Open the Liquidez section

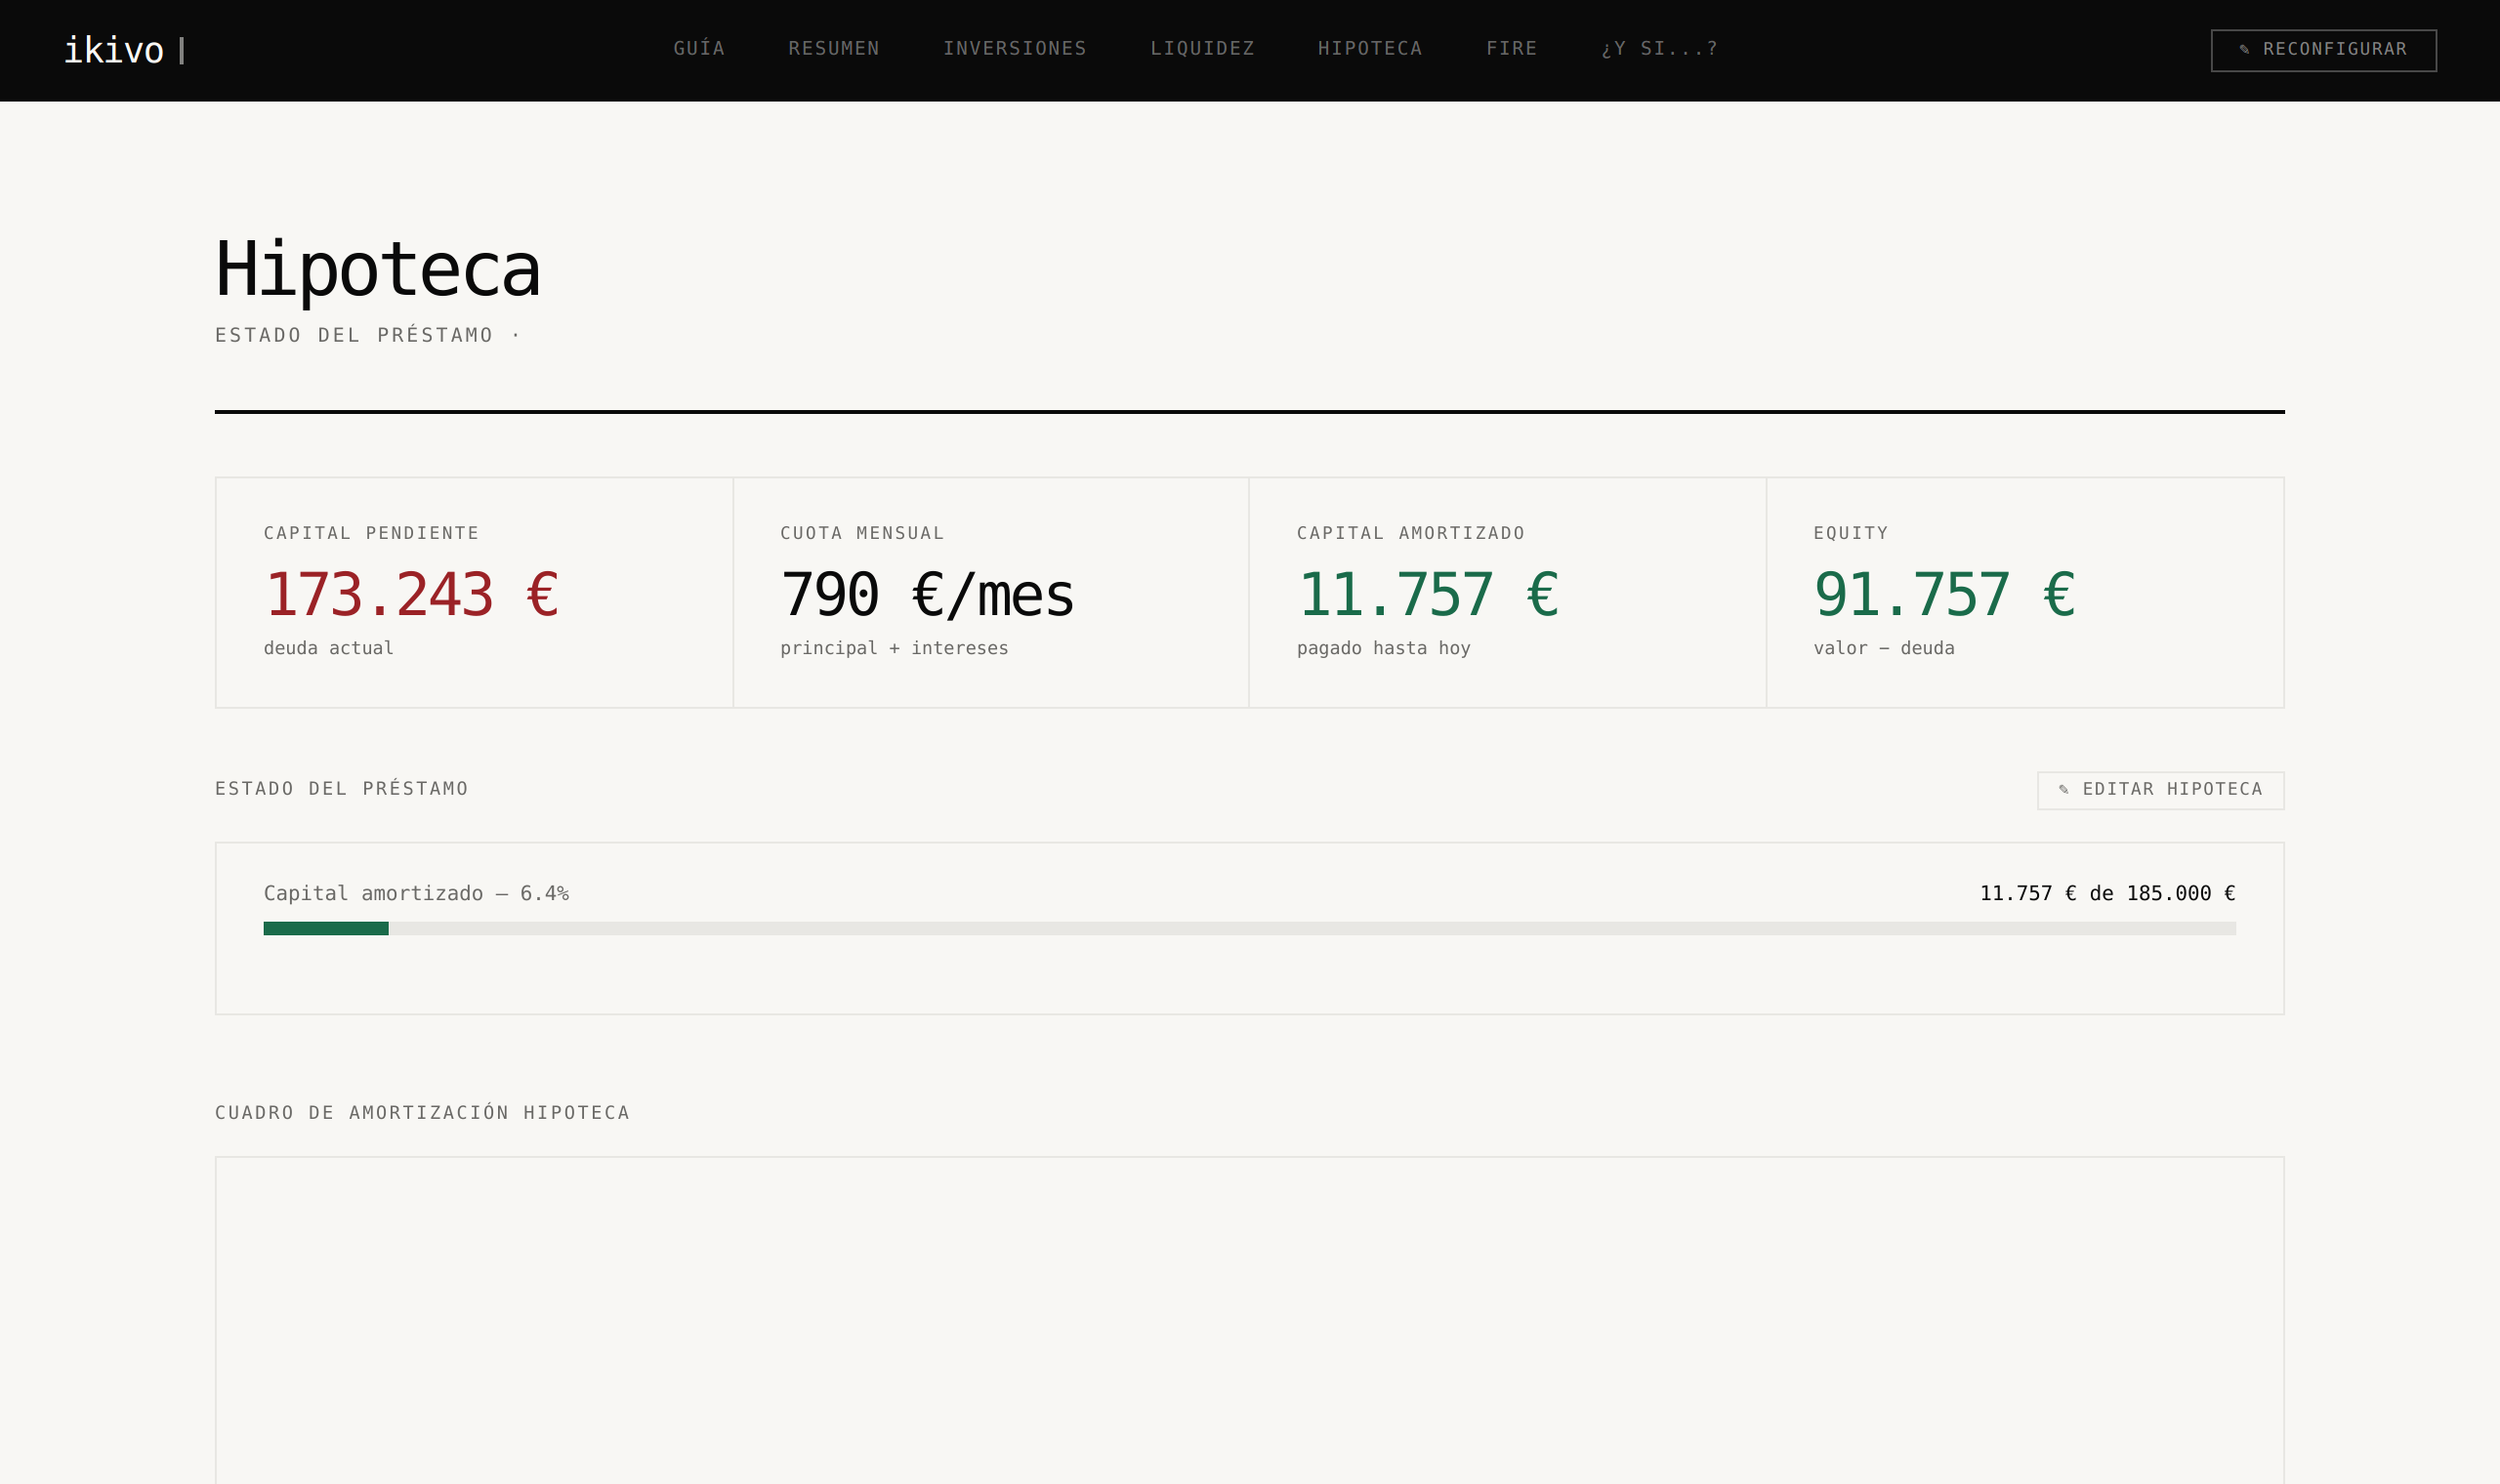coord(1202,48)
